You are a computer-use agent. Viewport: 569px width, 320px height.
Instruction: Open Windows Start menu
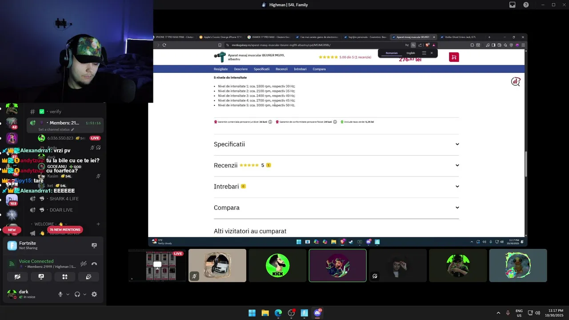pos(252,313)
